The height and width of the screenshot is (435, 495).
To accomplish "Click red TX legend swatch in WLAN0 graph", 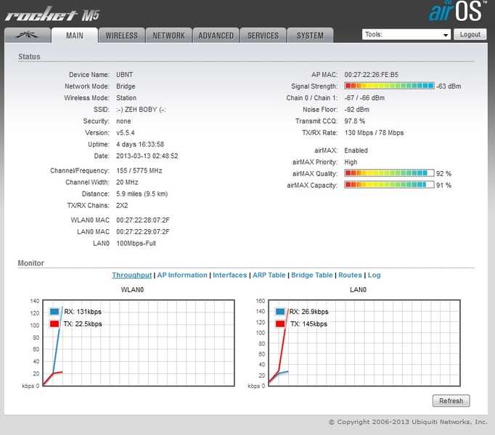I will (54, 324).
